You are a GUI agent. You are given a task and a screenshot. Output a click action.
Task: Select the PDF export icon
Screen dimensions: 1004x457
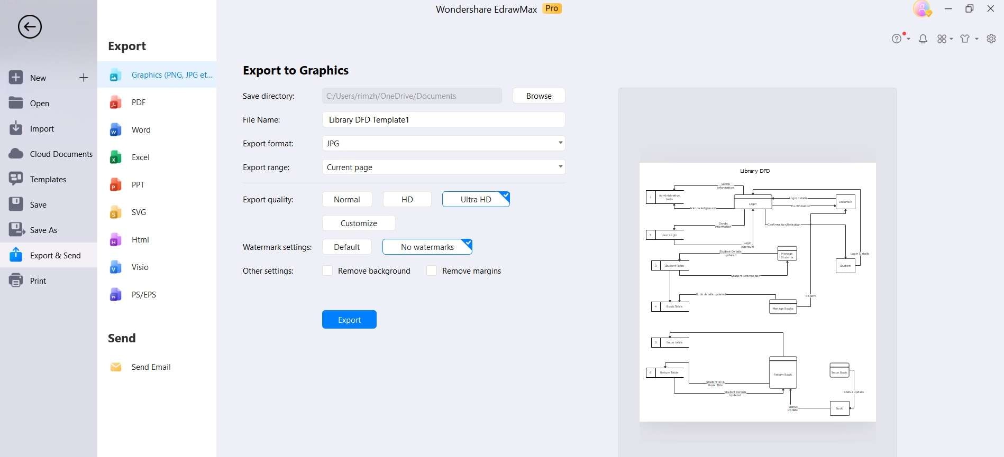(115, 102)
